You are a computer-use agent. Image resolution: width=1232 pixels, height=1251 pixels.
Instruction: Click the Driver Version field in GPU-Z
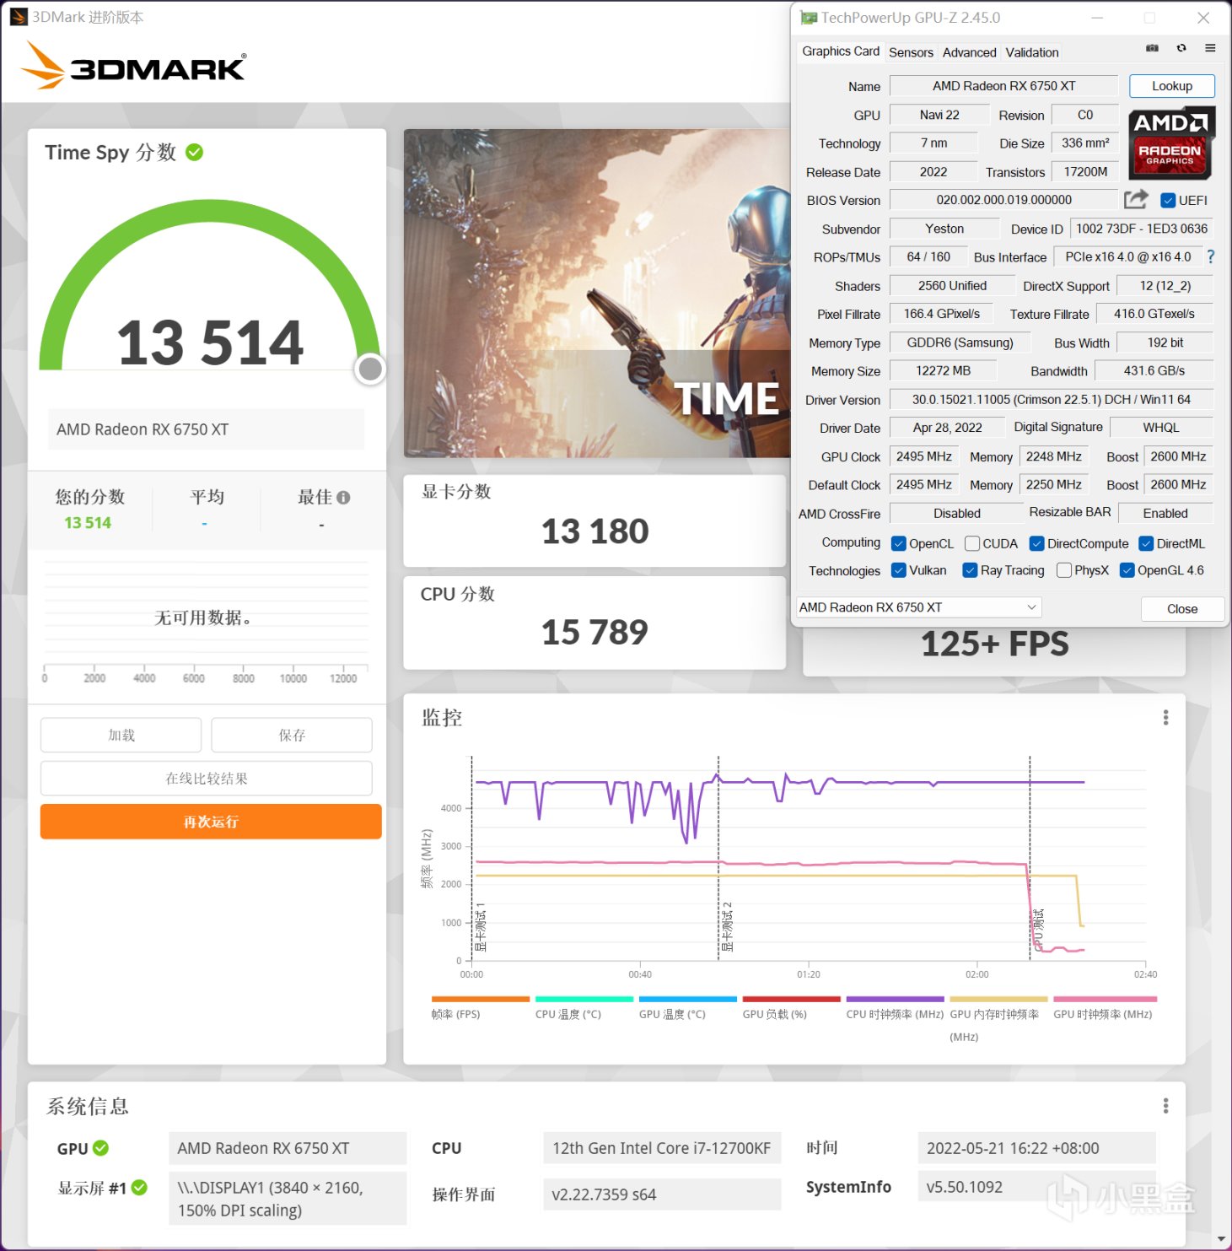pos(1052,400)
